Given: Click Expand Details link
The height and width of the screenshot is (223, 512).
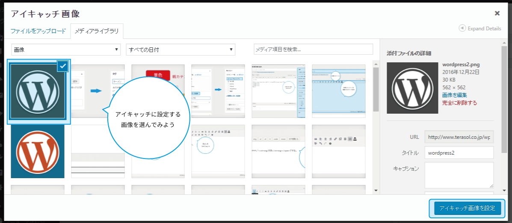Looking at the screenshot, I should click(x=484, y=28).
